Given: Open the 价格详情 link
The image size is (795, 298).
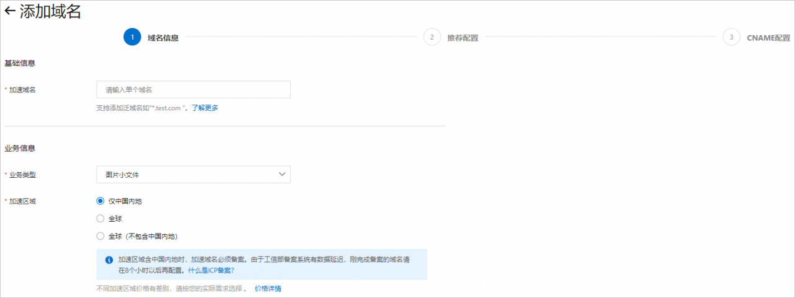Looking at the screenshot, I should pos(268,289).
